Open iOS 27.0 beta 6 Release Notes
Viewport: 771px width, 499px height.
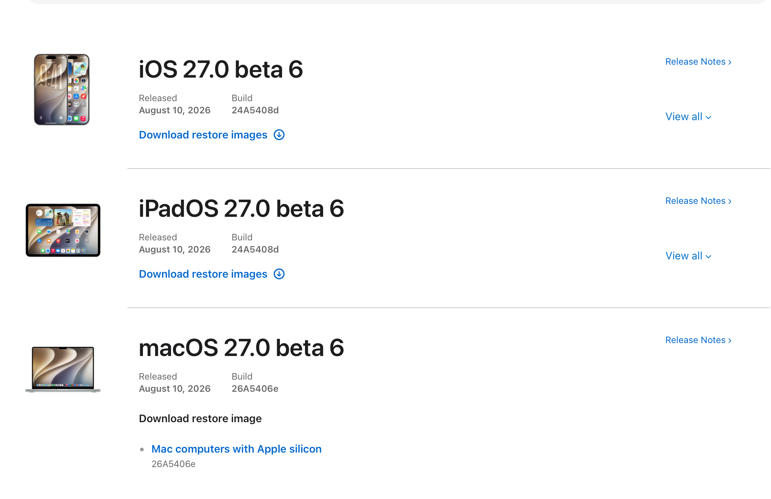tap(698, 62)
